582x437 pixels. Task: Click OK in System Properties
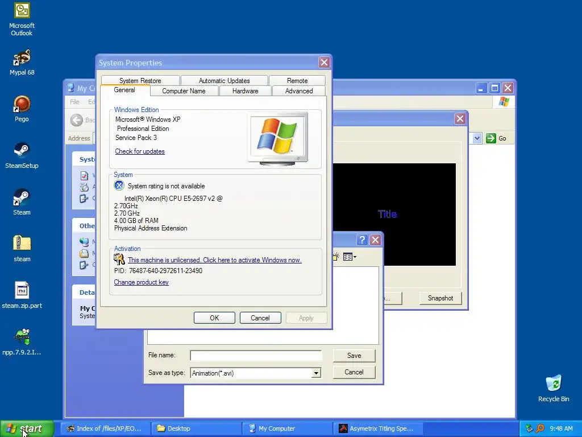214,318
